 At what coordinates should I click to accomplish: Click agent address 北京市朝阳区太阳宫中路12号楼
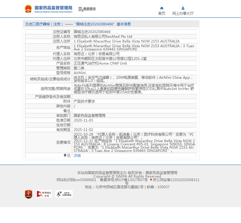pyautogui.click(x=110, y=59)
